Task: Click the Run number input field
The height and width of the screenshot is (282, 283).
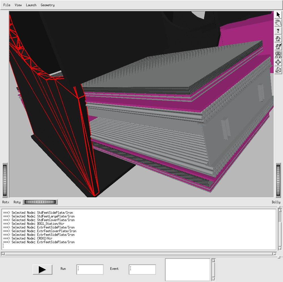Action: 90,270
